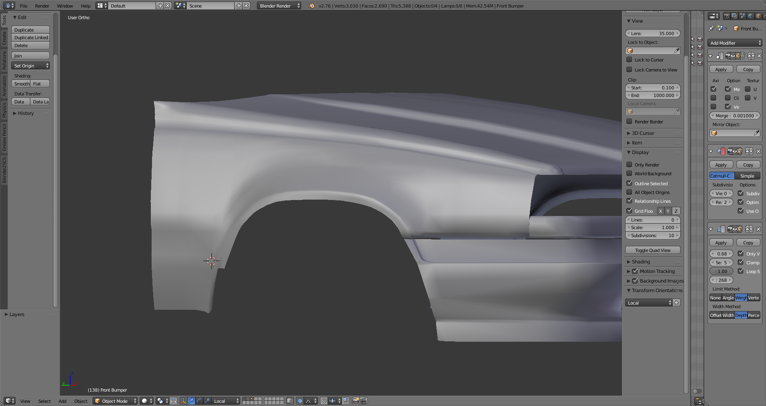Screen dimensions: 766x406
Task: Click the Clip End value field
Action: point(652,95)
